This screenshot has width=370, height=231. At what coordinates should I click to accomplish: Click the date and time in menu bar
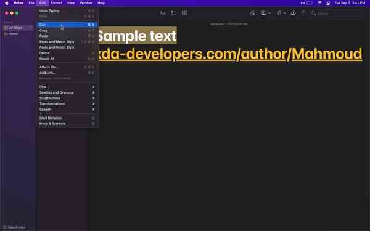[x=350, y=3]
